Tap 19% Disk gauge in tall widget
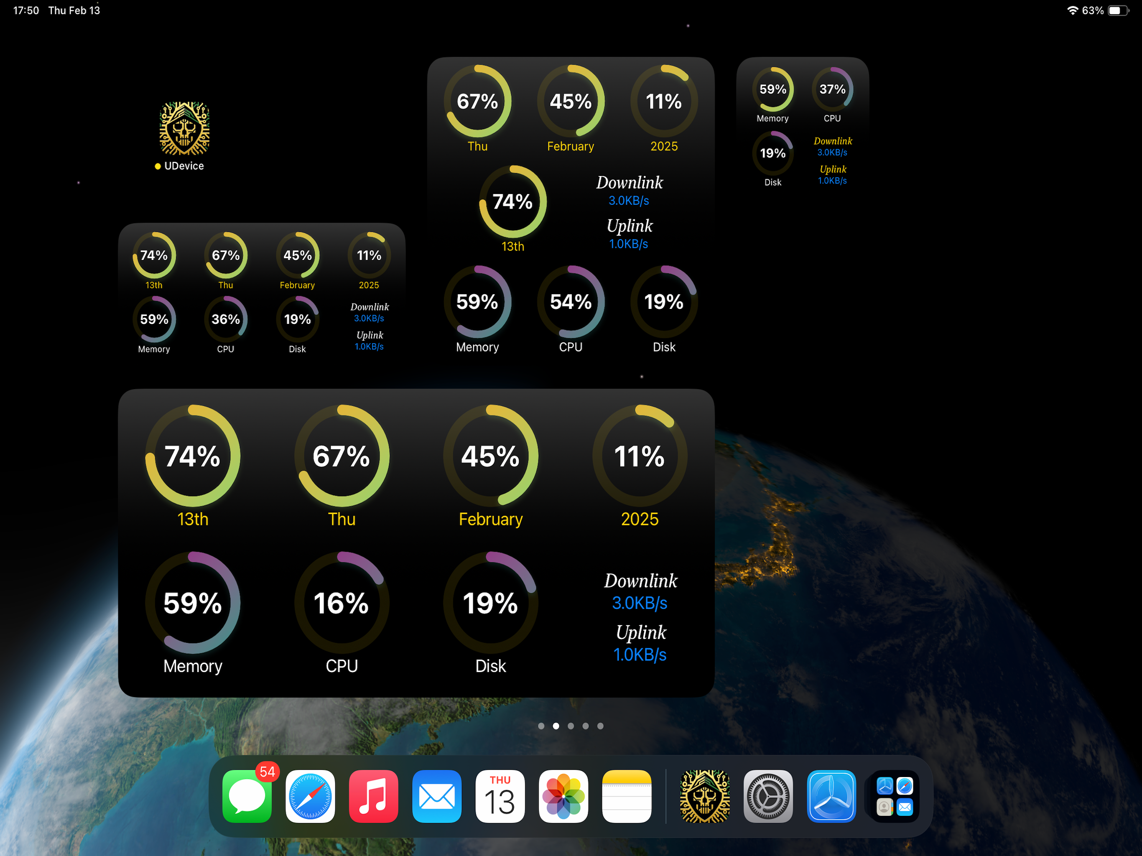Image resolution: width=1142 pixels, height=856 pixels. click(664, 301)
